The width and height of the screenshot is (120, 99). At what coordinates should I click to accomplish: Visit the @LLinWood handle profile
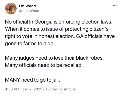click(x=29, y=11)
